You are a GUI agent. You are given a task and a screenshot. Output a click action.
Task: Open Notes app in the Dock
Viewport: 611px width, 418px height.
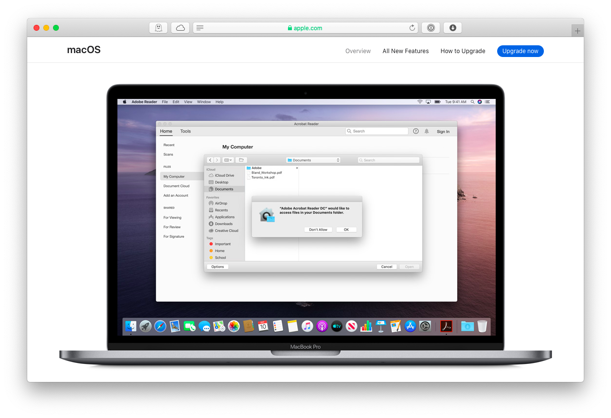click(x=292, y=326)
